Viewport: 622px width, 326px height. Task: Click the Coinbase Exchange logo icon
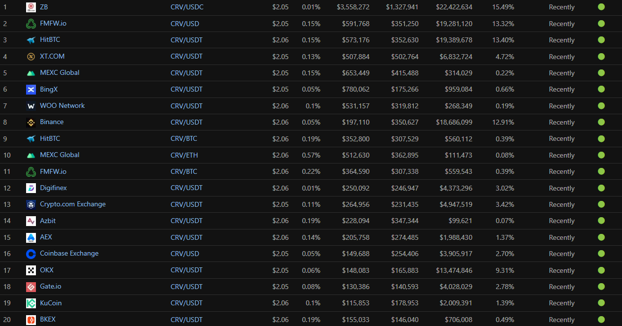coord(31,254)
